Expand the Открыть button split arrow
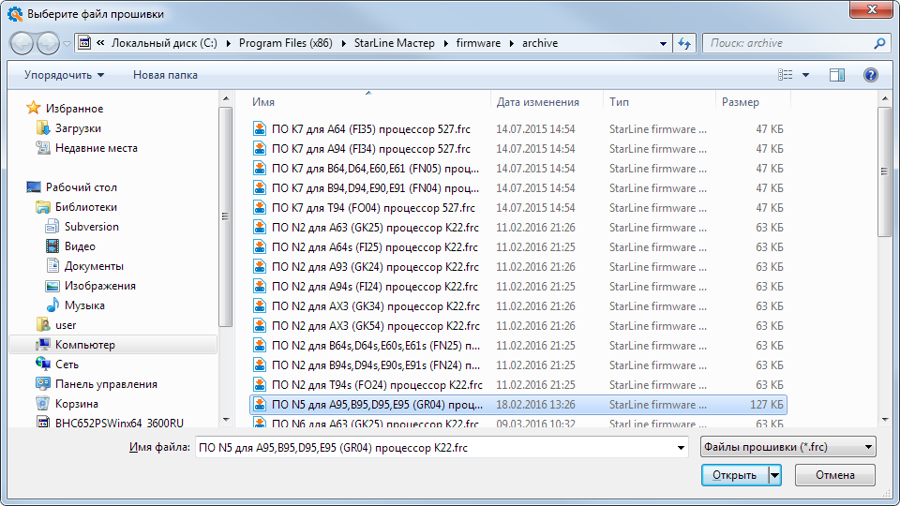 (x=774, y=475)
